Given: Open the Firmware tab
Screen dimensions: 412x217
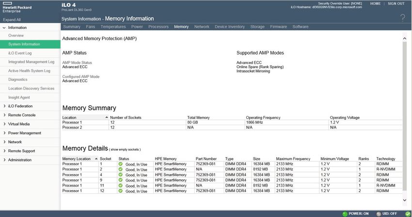Looking at the screenshot, I should coord(279,27).
